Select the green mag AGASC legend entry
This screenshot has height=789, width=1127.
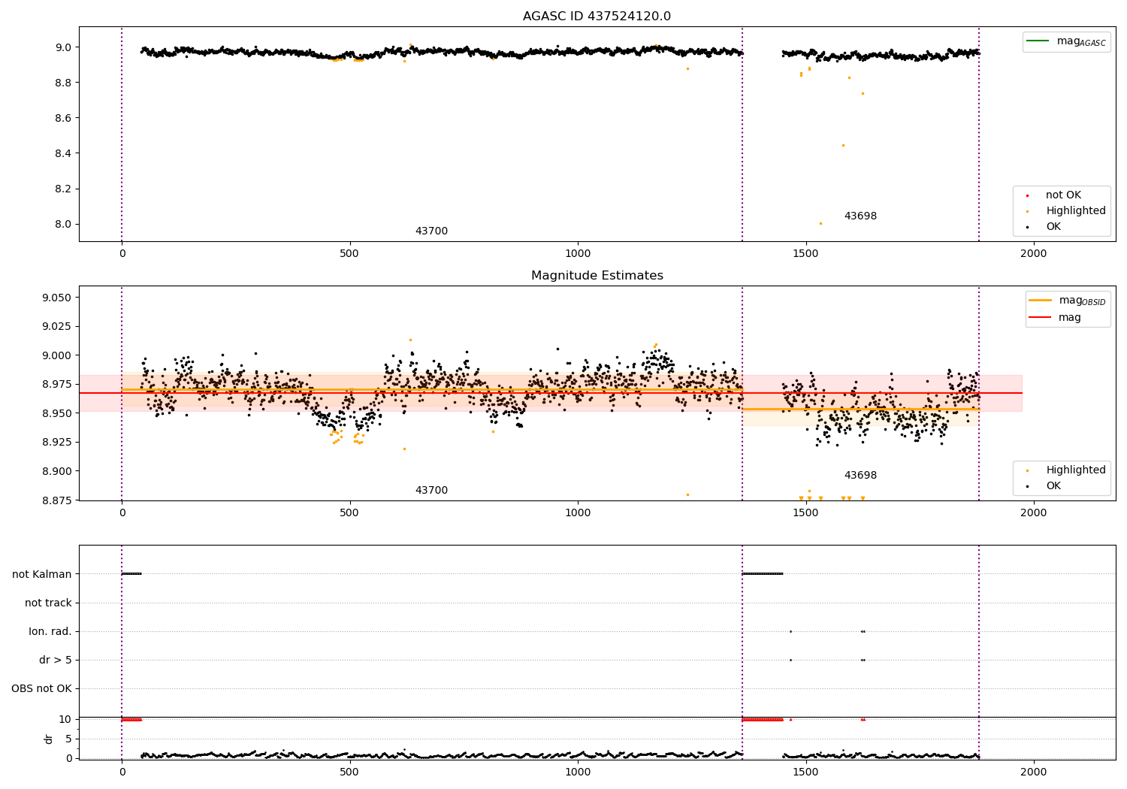pos(1066,41)
